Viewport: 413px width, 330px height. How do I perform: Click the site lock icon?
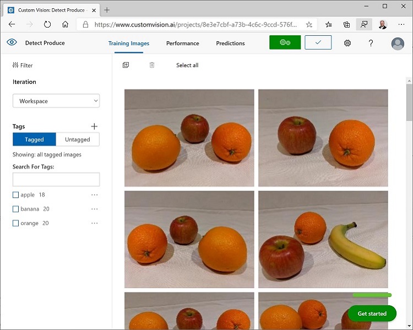(85, 24)
